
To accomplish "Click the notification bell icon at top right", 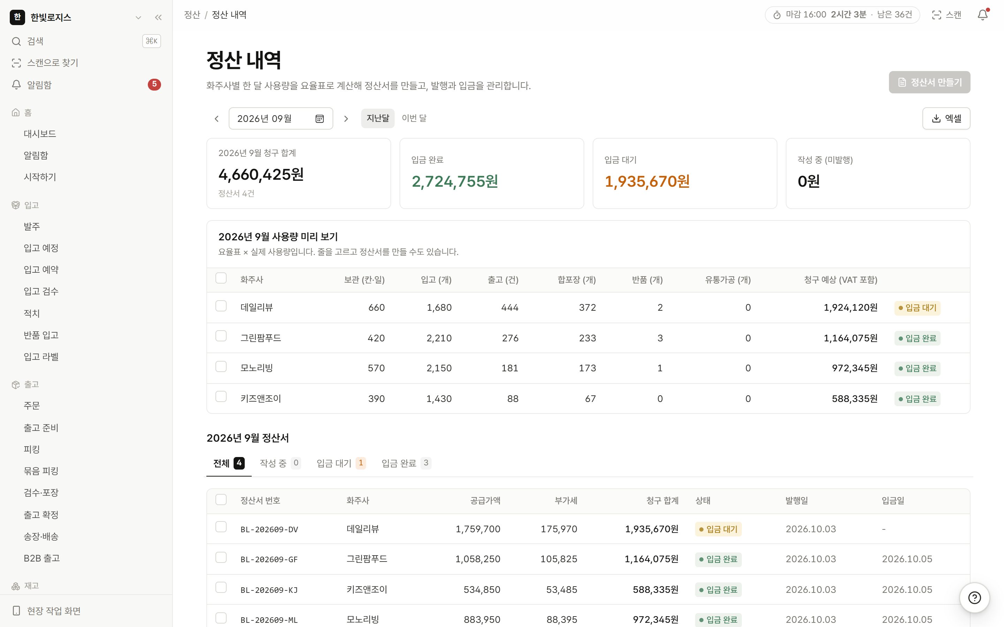I will (982, 15).
